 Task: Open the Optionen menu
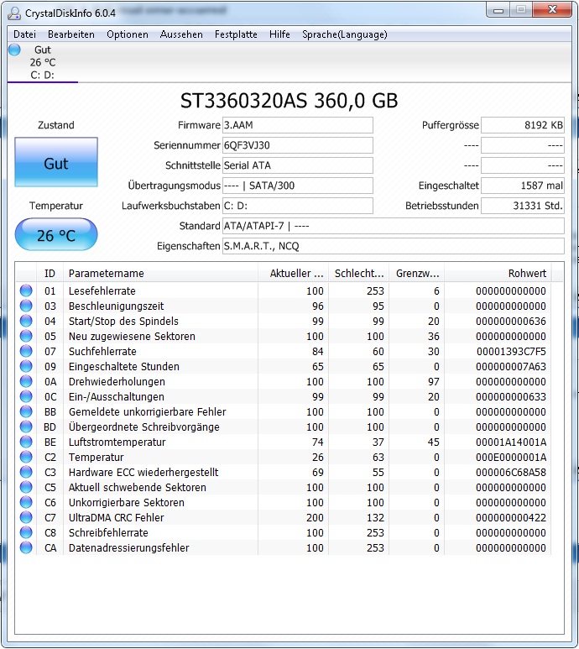(128, 34)
